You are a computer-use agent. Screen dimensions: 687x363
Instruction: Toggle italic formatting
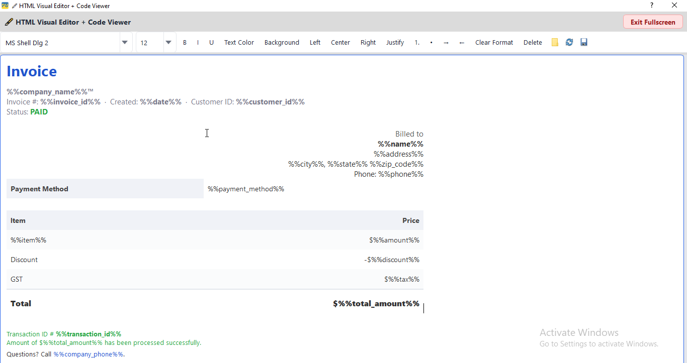[198, 42]
